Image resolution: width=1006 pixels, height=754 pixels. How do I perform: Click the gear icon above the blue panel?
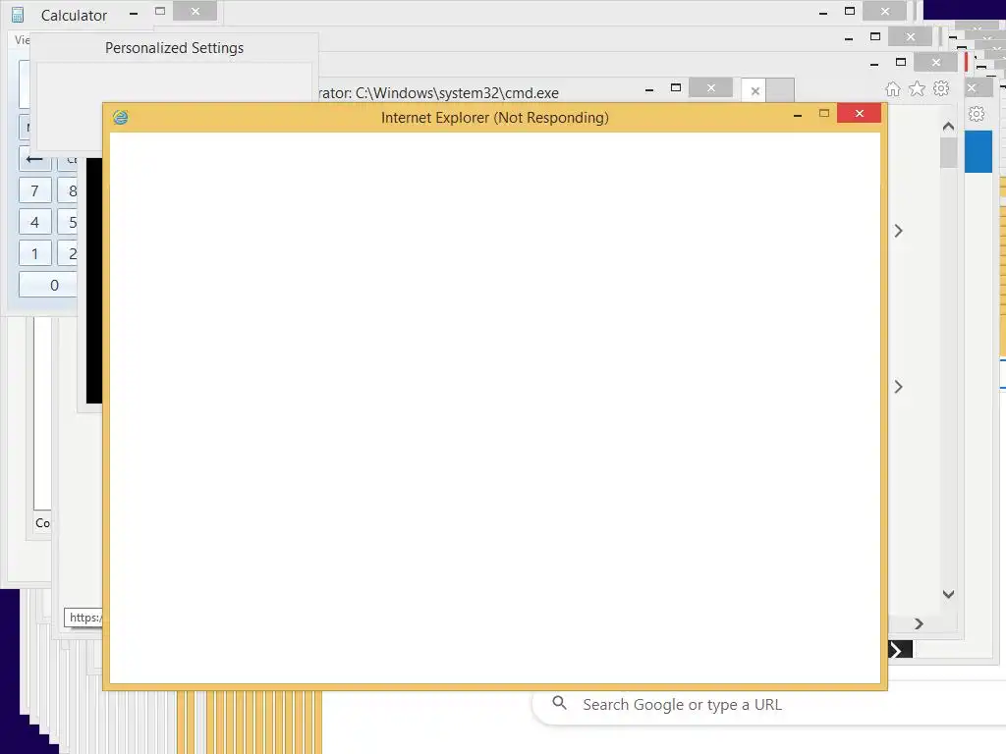pyautogui.click(x=977, y=114)
